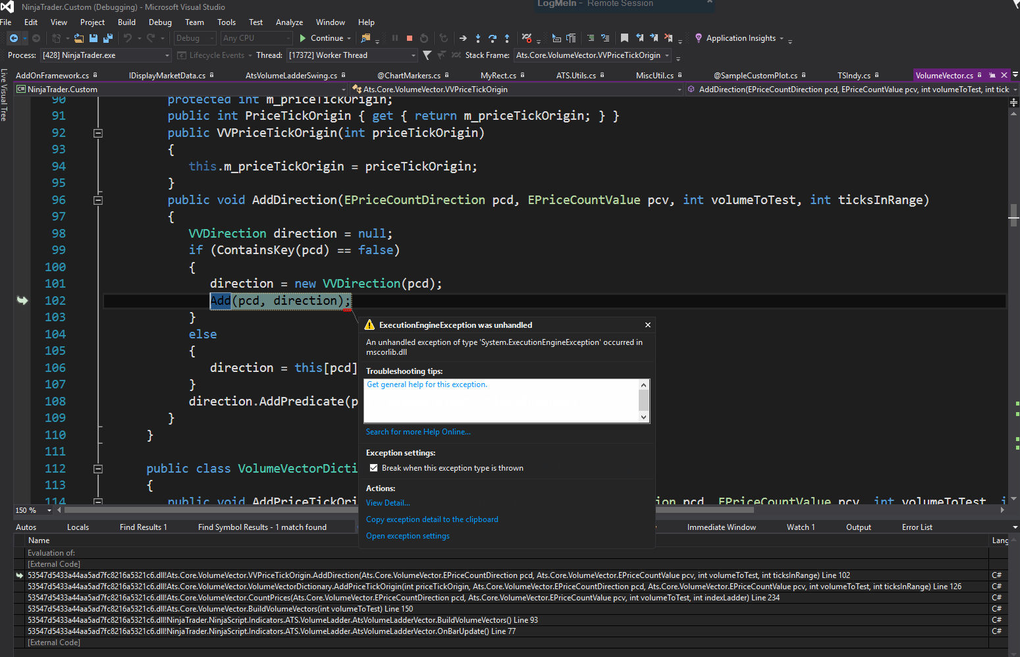Collapse the VolumeVectorDictionary class at line 112
Image resolution: width=1020 pixels, height=657 pixels.
(x=98, y=469)
